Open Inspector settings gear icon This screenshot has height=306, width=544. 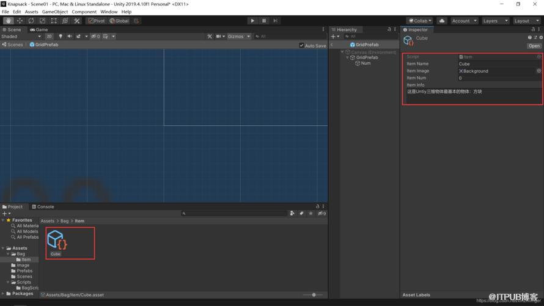pos(541,37)
